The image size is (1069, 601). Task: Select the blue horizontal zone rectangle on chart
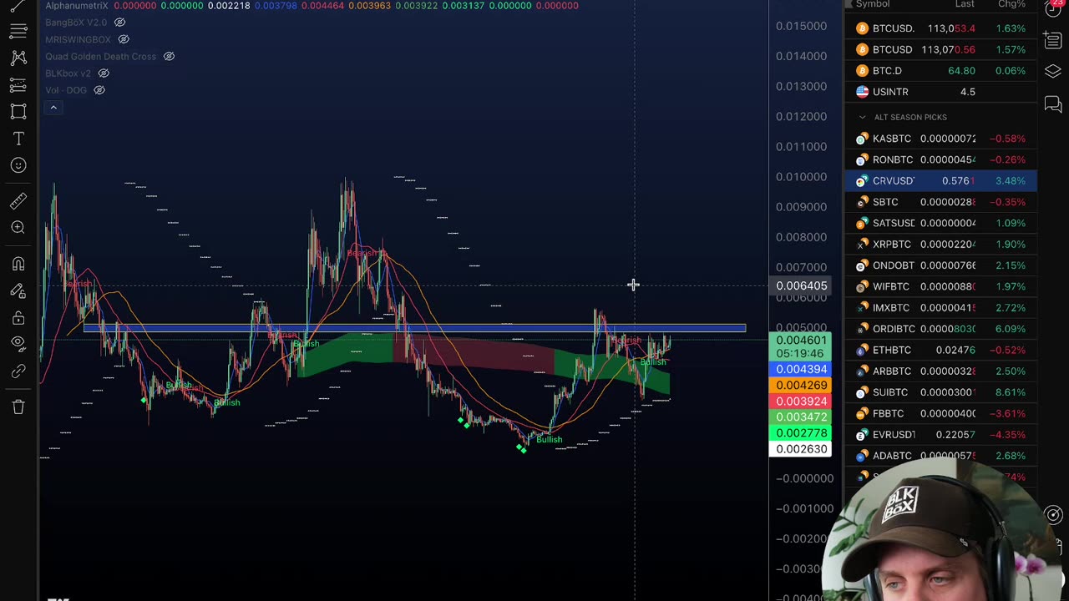414,329
